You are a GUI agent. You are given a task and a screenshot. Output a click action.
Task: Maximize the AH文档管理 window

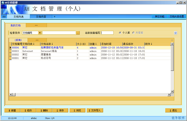tap(181, 2)
